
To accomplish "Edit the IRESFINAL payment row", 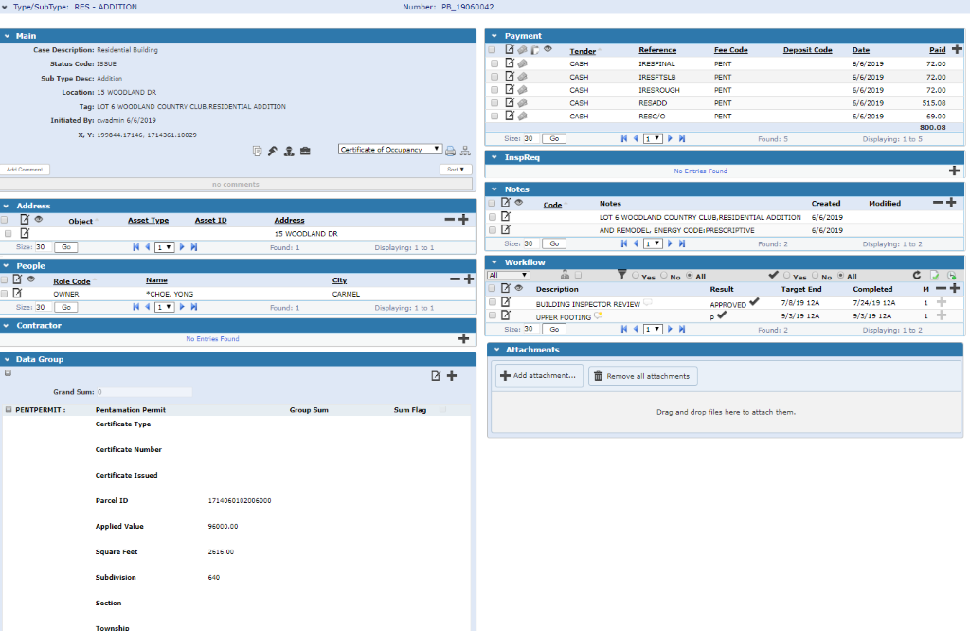I will tap(510, 63).
